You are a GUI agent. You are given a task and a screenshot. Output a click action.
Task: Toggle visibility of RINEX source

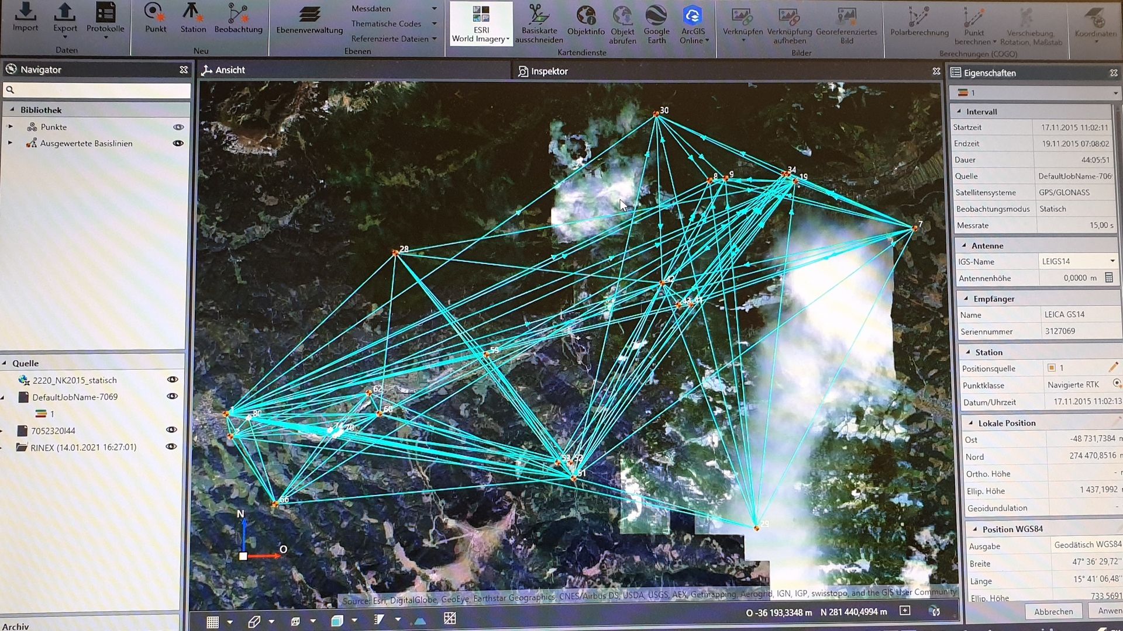171,447
